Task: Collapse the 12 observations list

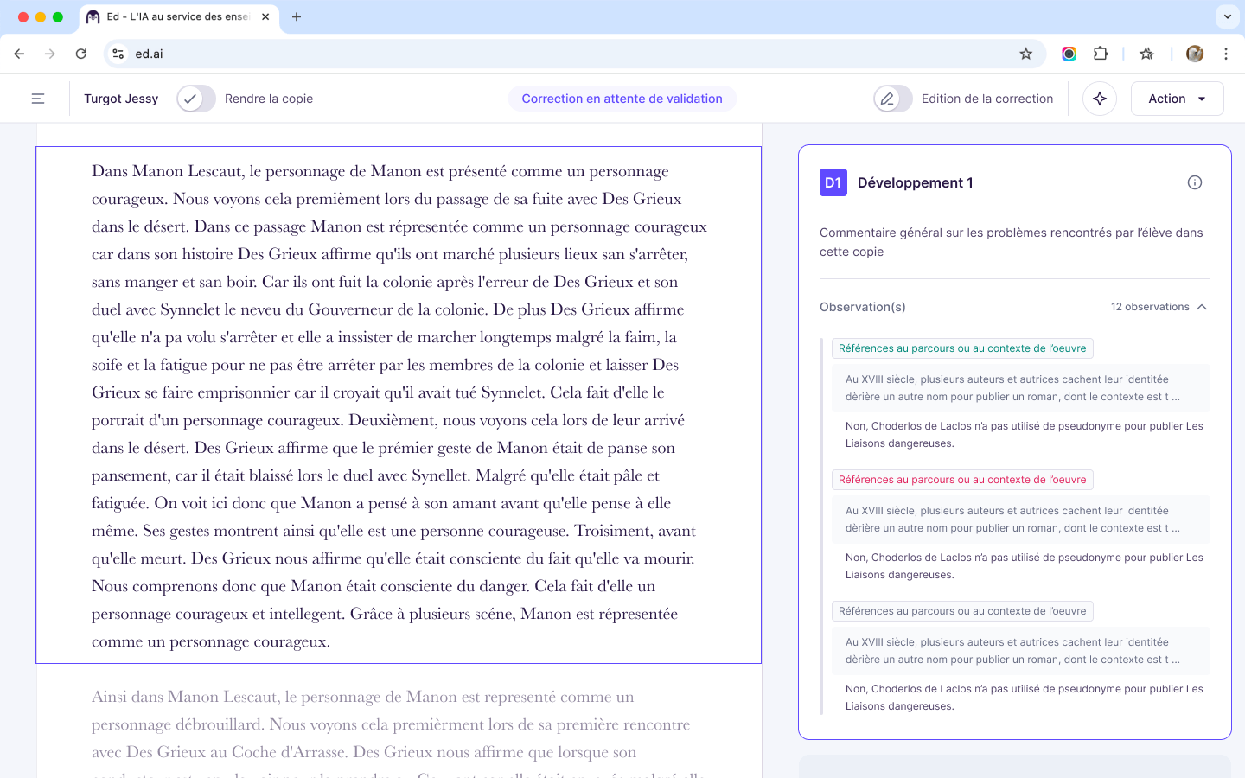Action: [x=1201, y=306]
